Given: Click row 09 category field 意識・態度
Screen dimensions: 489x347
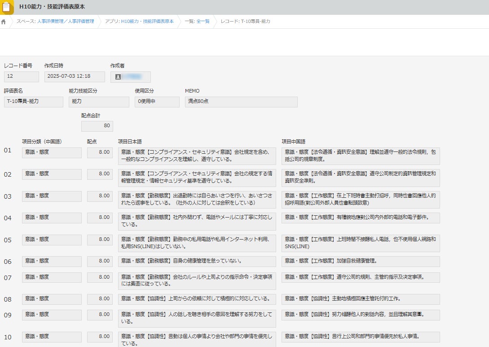Looking at the screenshot, I should click(52, 315).
